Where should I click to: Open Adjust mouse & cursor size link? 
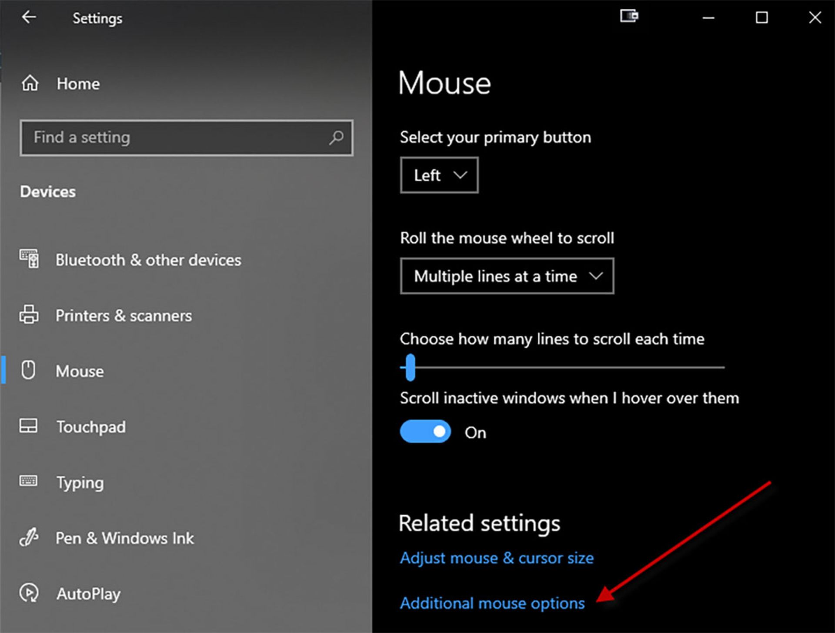tap(496, 558)
